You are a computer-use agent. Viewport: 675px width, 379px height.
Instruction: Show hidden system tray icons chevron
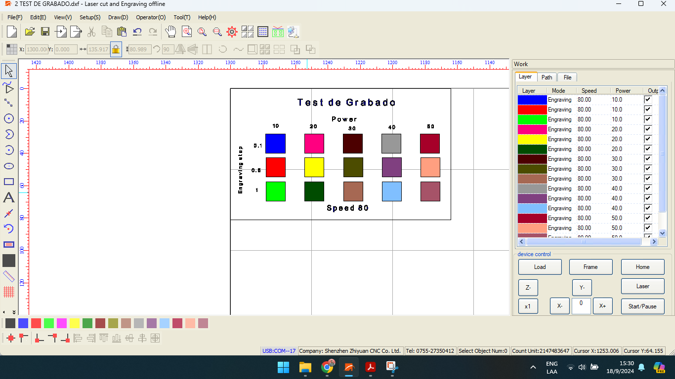point(533,367)
